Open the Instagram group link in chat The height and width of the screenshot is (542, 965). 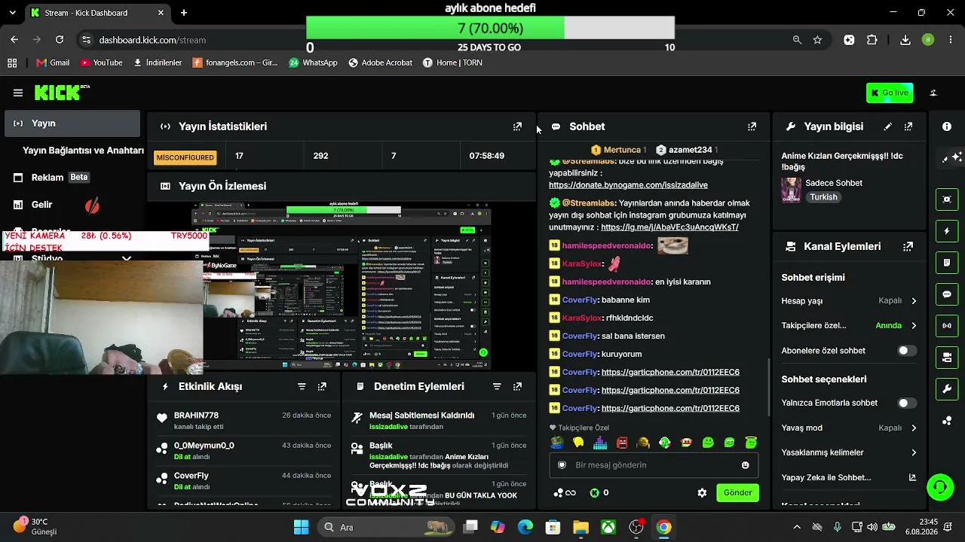[x=669, y=227]
